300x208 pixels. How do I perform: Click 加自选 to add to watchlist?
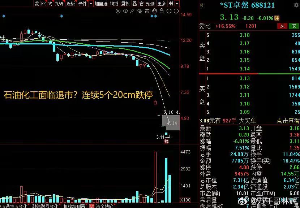pos(101,4)
